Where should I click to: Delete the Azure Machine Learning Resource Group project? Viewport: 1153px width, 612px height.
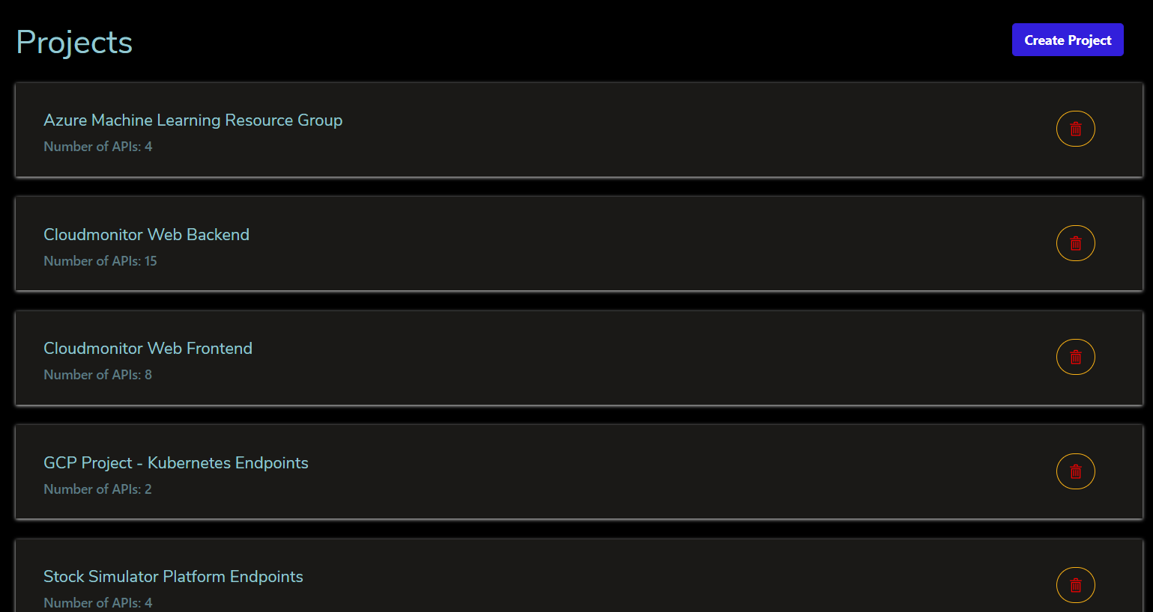[1076, 129]
